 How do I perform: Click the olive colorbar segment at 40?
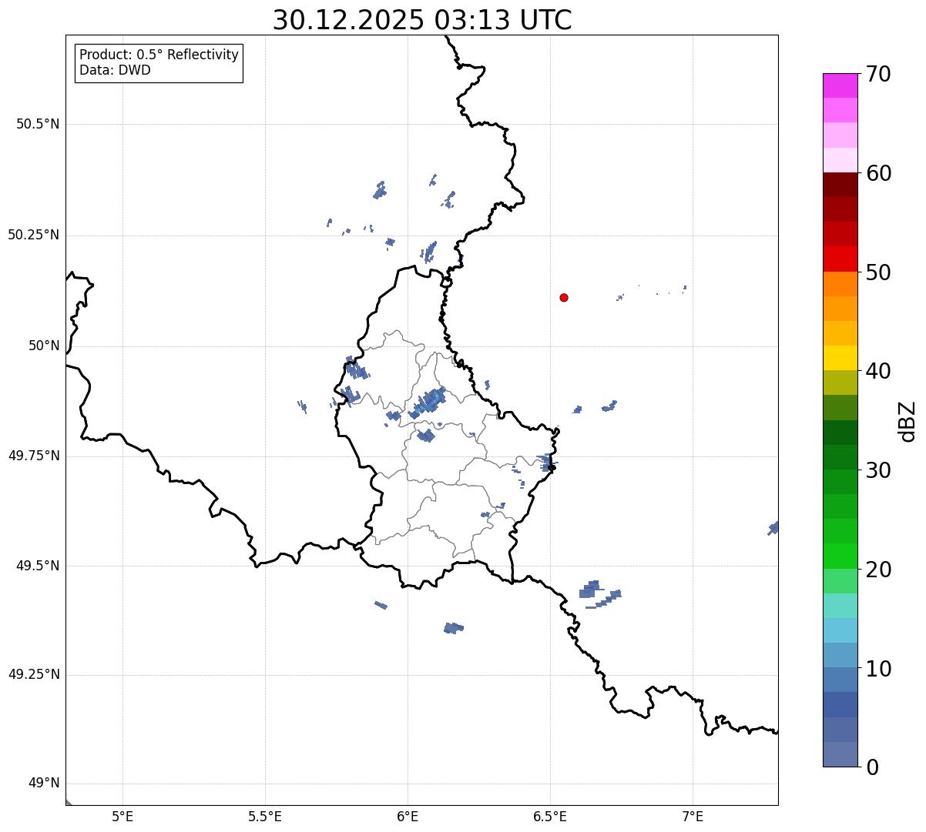(840, 383)
